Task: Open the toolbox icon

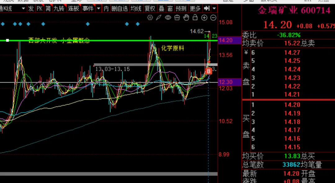Action: [x=177, y=18]
